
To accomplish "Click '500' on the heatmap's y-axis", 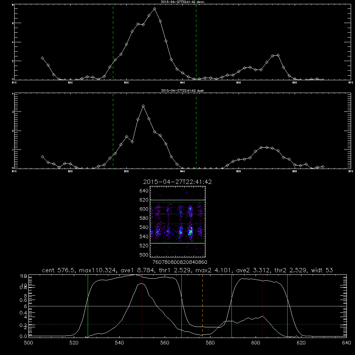I will click(144, 255).
